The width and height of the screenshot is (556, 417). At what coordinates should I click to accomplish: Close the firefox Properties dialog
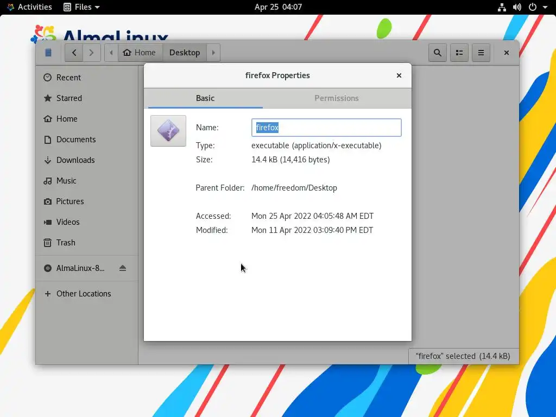[x=399, y=75]
